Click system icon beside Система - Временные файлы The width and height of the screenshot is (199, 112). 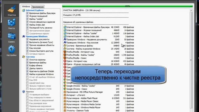(x=65, y=46)
